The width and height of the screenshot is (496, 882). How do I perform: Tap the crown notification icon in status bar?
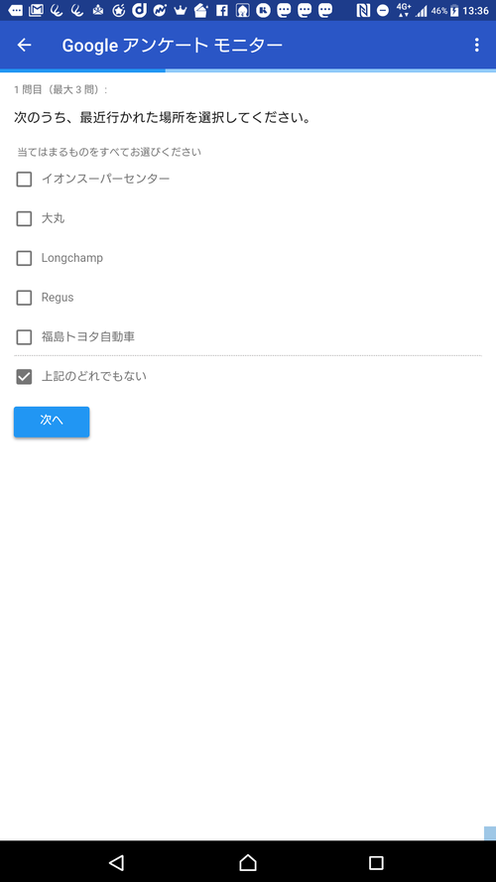pos(180,10)
